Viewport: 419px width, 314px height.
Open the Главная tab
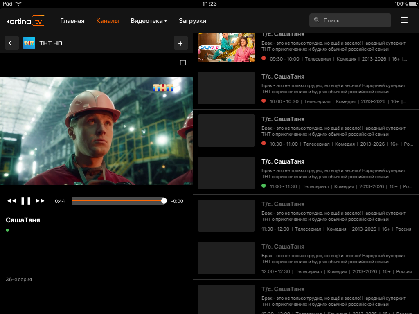click(72, 21)
